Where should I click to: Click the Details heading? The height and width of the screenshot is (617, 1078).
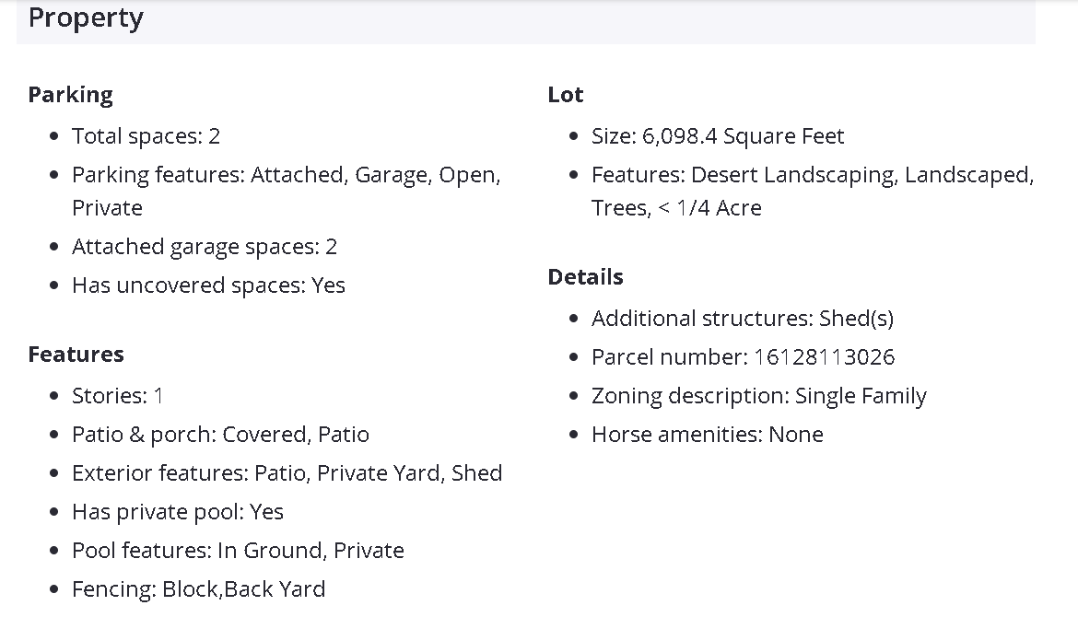pos(585,277)
